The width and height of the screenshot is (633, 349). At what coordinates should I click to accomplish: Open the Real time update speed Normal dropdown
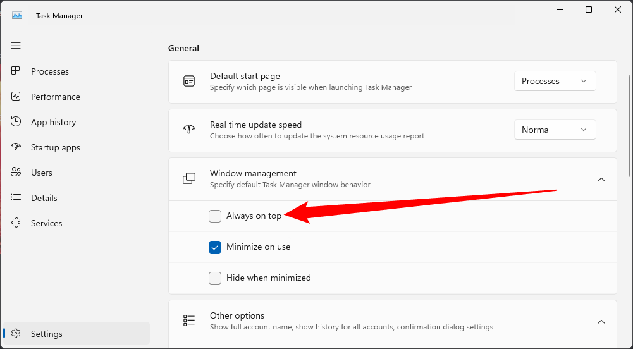pos(555,130)
